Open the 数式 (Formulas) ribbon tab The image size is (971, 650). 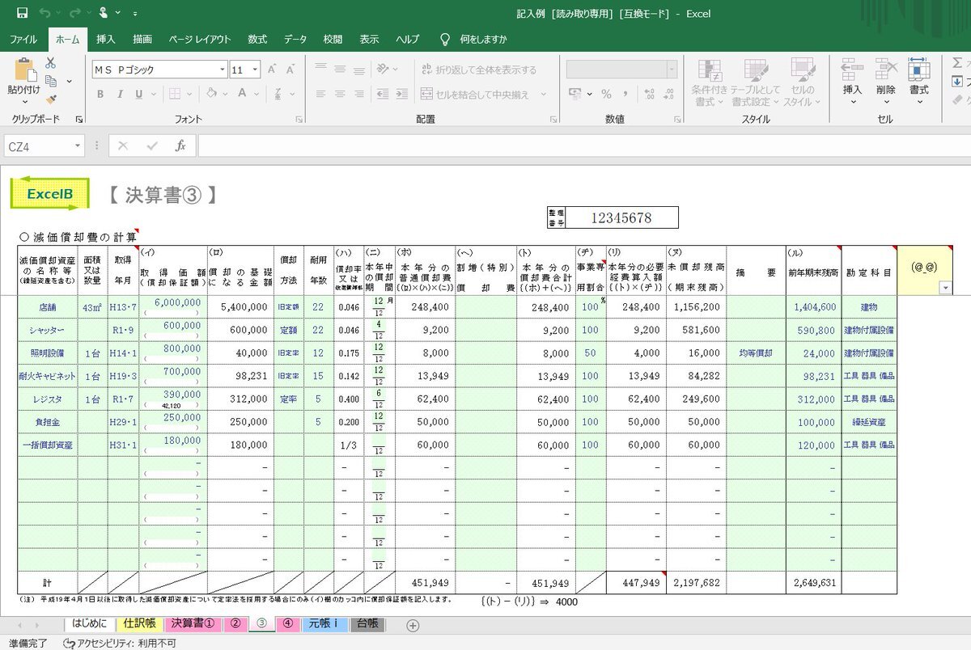257,39
